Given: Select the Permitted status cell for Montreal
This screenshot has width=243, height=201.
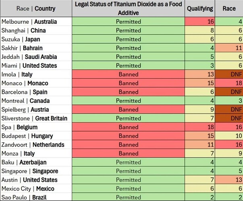Looking at the screenshot, I should [x=129, y=101].
